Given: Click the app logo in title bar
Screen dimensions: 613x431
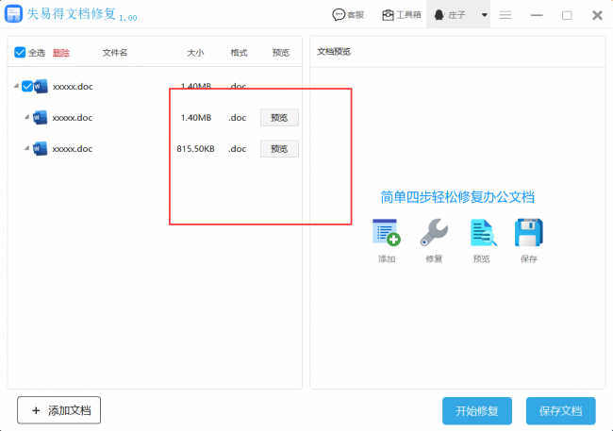Looking at the screenshot, I should [x=13, y=14].
